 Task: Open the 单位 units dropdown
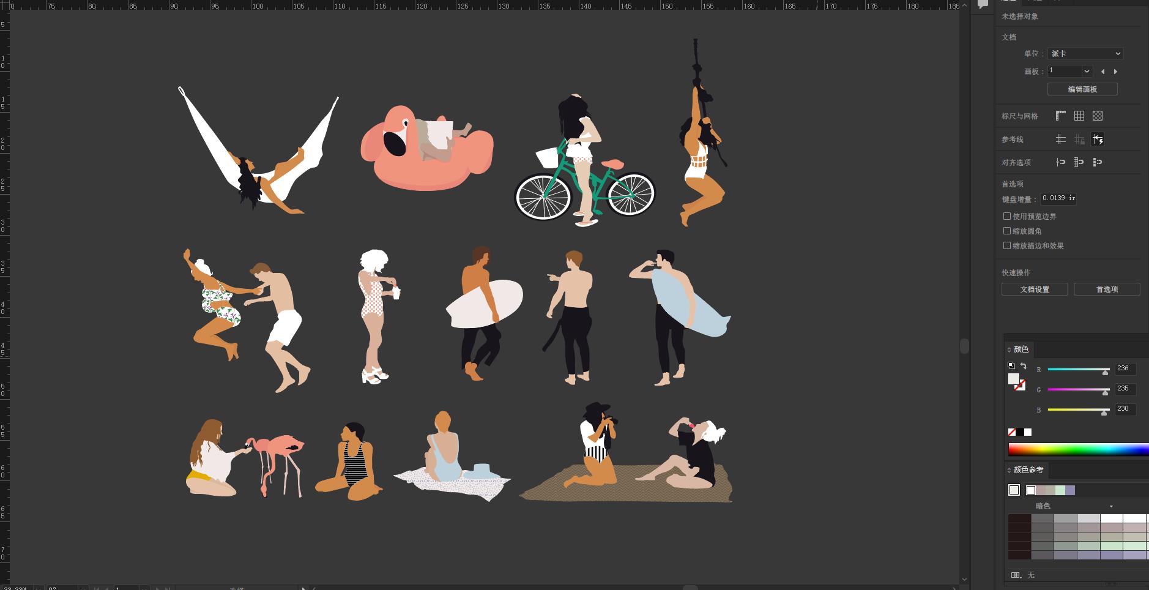click(1085, 54)
